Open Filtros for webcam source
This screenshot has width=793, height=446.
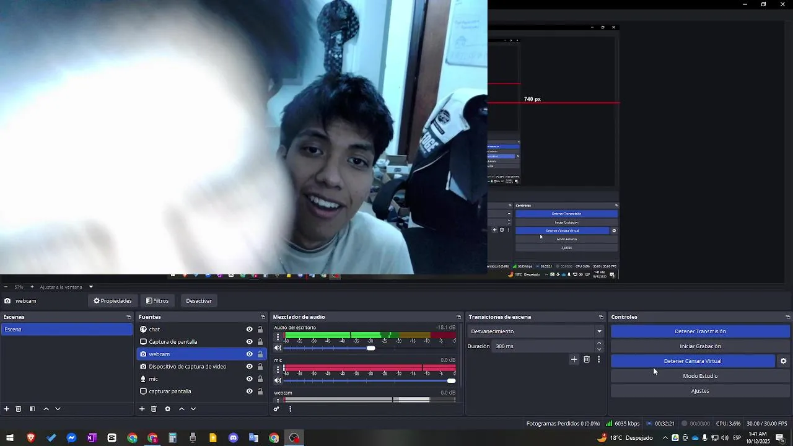[157, 301]
